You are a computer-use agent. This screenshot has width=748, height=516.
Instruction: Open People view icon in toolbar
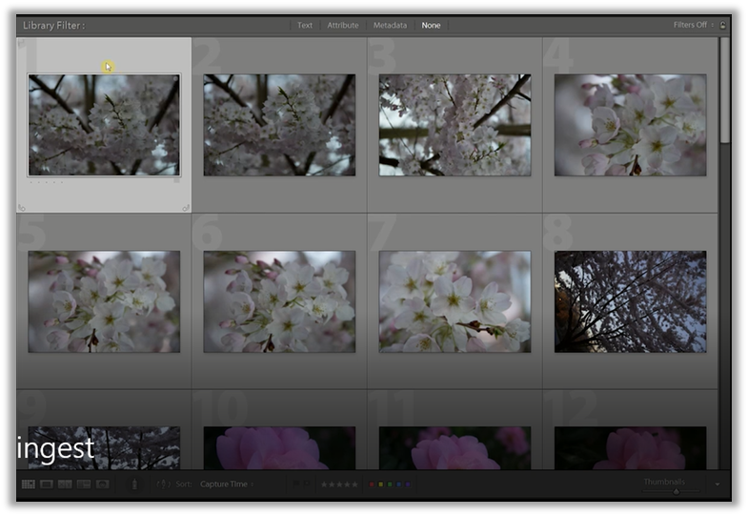click(102, 484)
